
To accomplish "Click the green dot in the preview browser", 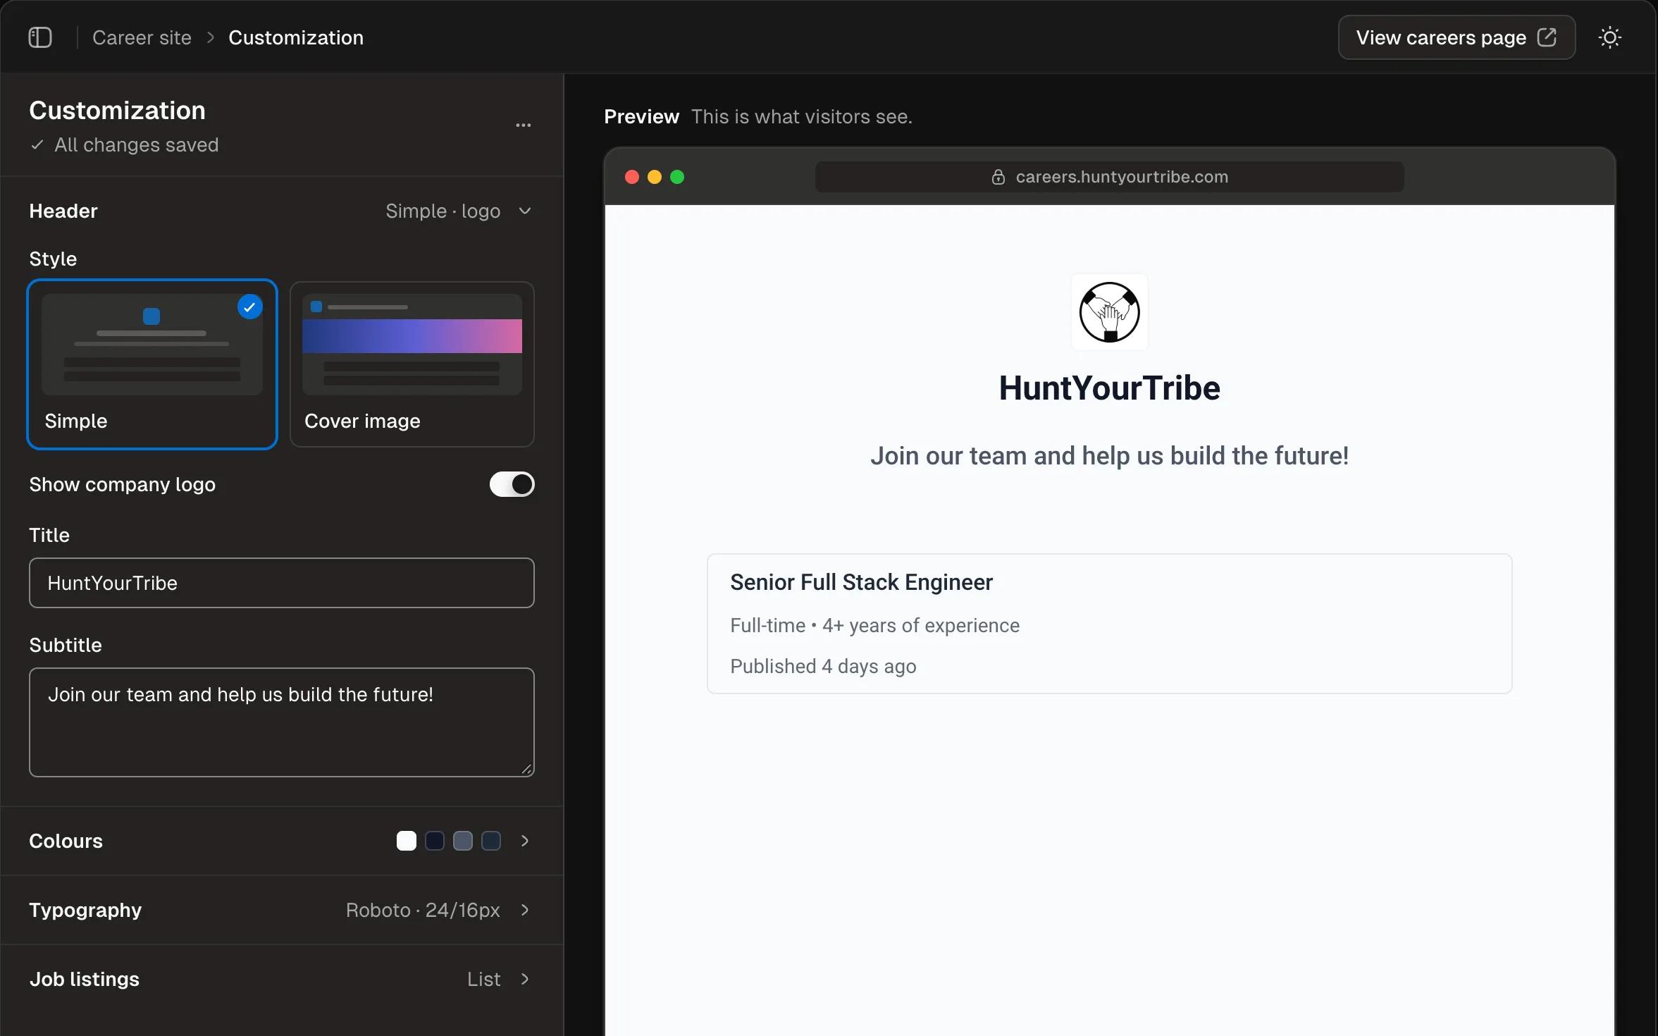I will (677, 177).
